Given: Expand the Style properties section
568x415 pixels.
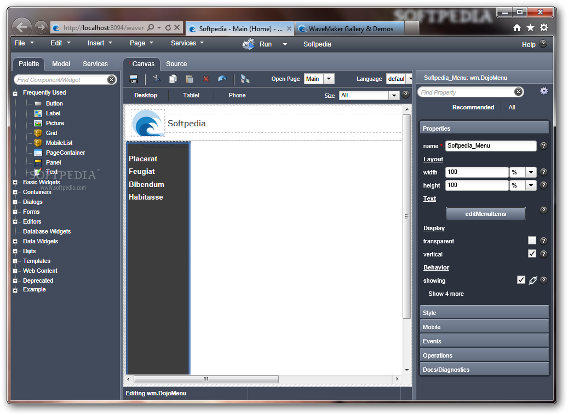Looking at the screenshot, I should 484,313.
